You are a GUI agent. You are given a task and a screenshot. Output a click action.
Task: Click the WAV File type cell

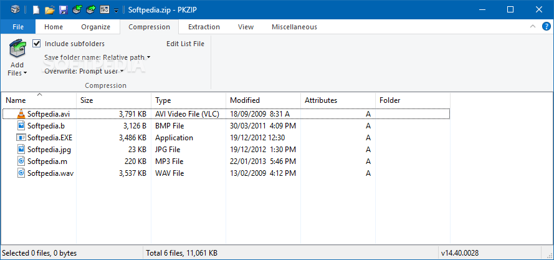[170, 173]
